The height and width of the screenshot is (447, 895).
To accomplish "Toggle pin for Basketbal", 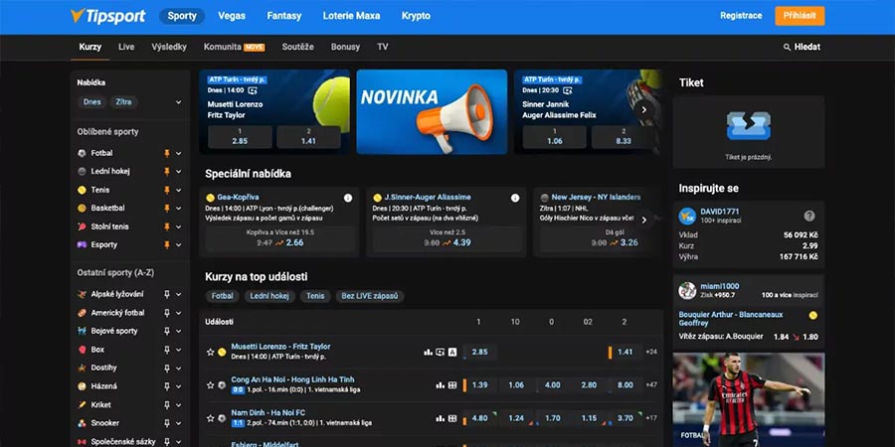I will (x=167, y=209).
